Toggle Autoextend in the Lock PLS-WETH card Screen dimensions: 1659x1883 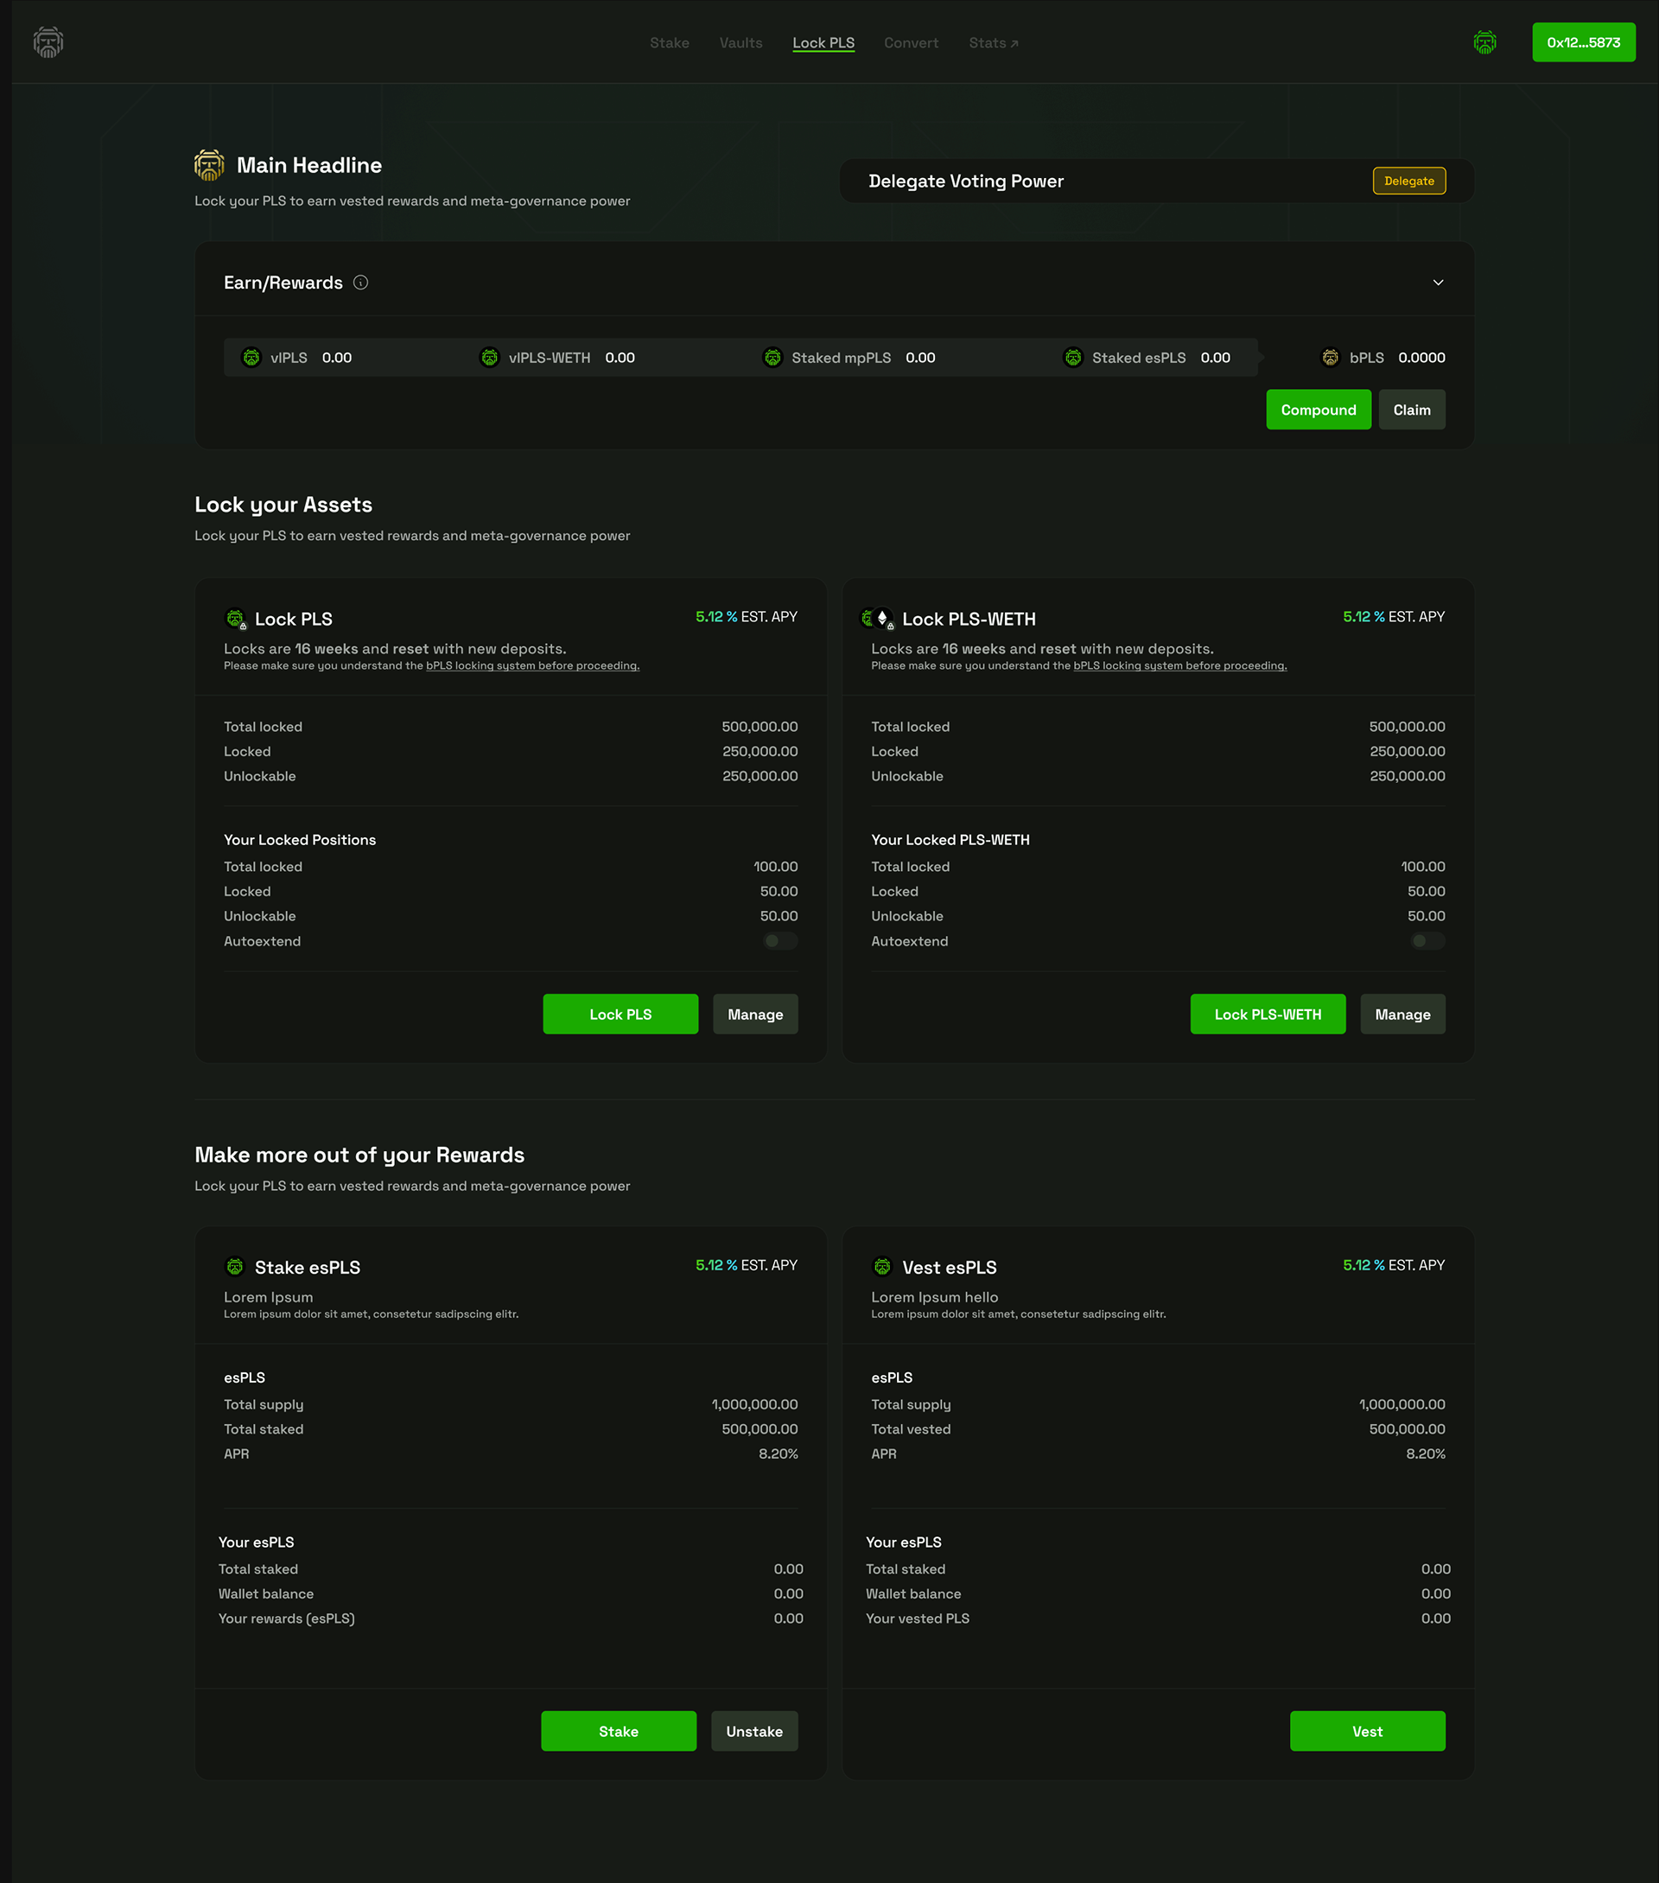pos(1427,940)
